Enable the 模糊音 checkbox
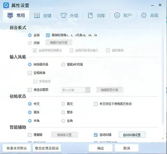 pos(30,135)
